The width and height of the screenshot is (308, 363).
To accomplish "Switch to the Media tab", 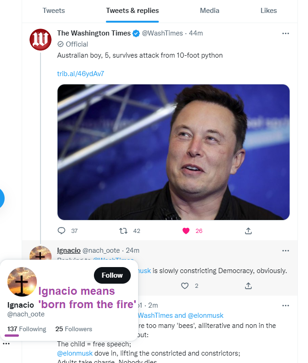I will click(210, 11).
